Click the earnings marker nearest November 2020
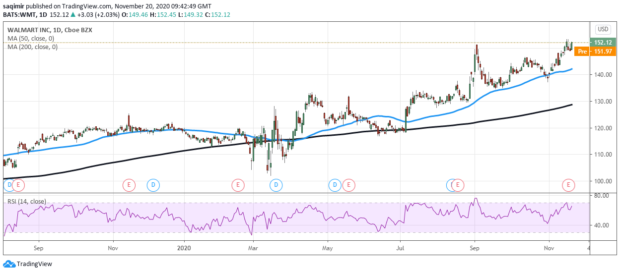Image resolution: width=620 pixels, height=273 pixels. click(x=568, y=185)
